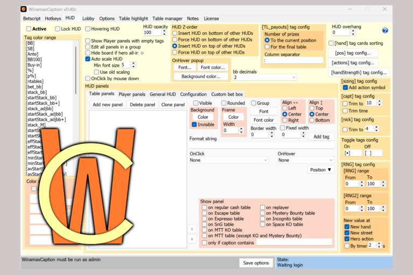Select For the final table radio option
This screenshot has height=275, width=413.
point(267,47)
